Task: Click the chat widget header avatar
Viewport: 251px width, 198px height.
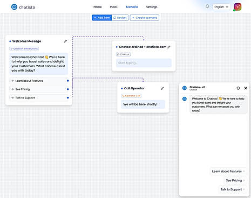Action: coord(185,88)
